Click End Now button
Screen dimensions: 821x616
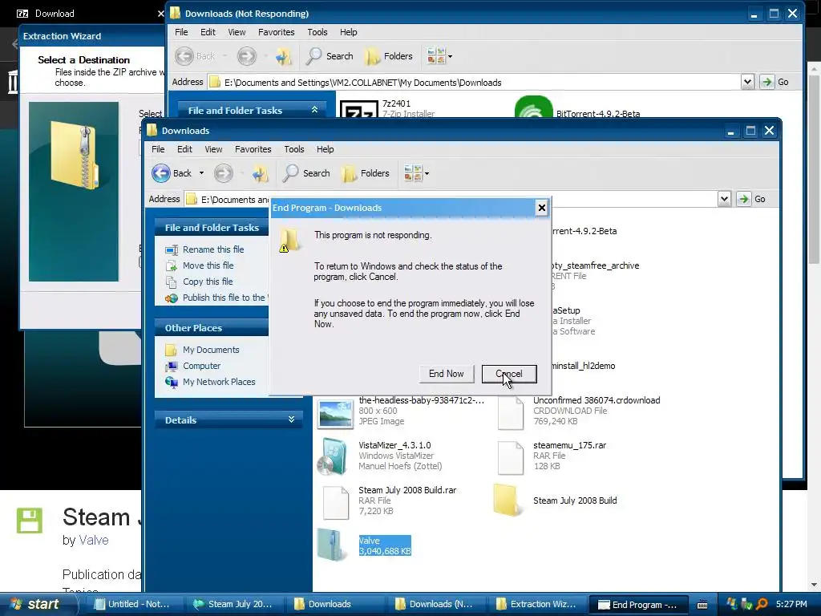point(447,374)
